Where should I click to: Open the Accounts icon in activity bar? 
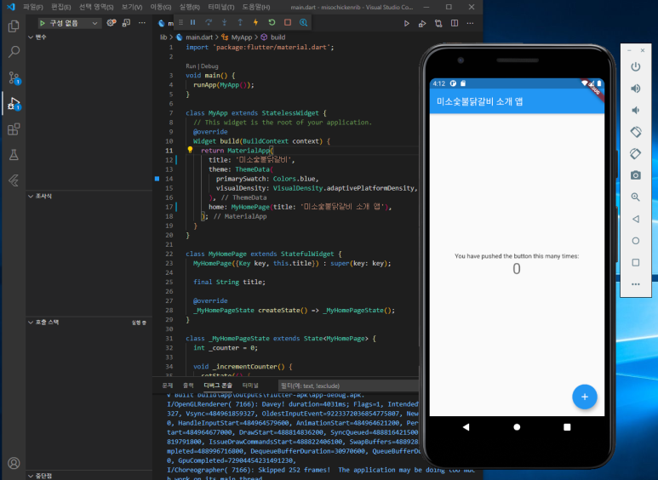pyautogui.click(x=14, y=463)
